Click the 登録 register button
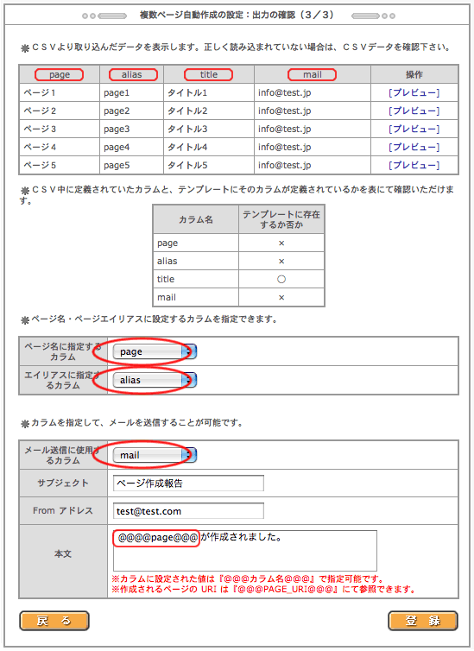The height and width of the screenshot is (651, 474). (x=423, y=621)
